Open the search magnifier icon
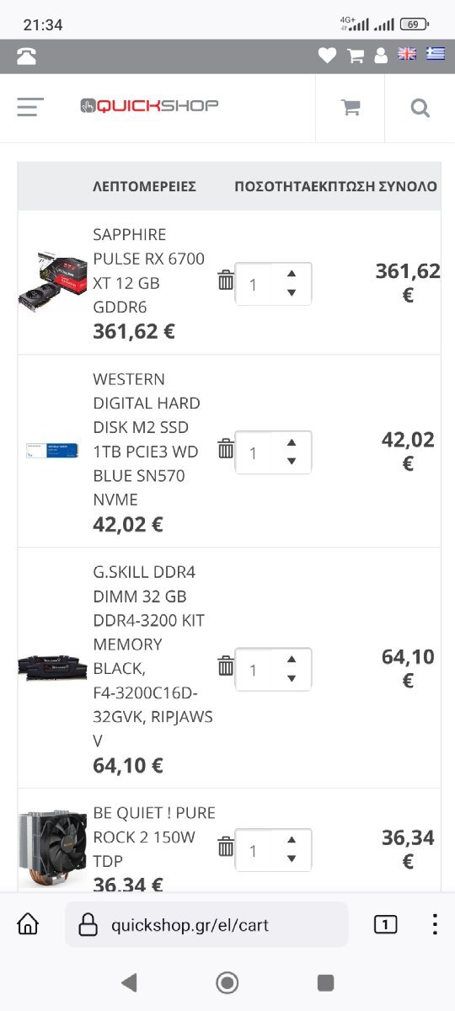 [420, 108]
